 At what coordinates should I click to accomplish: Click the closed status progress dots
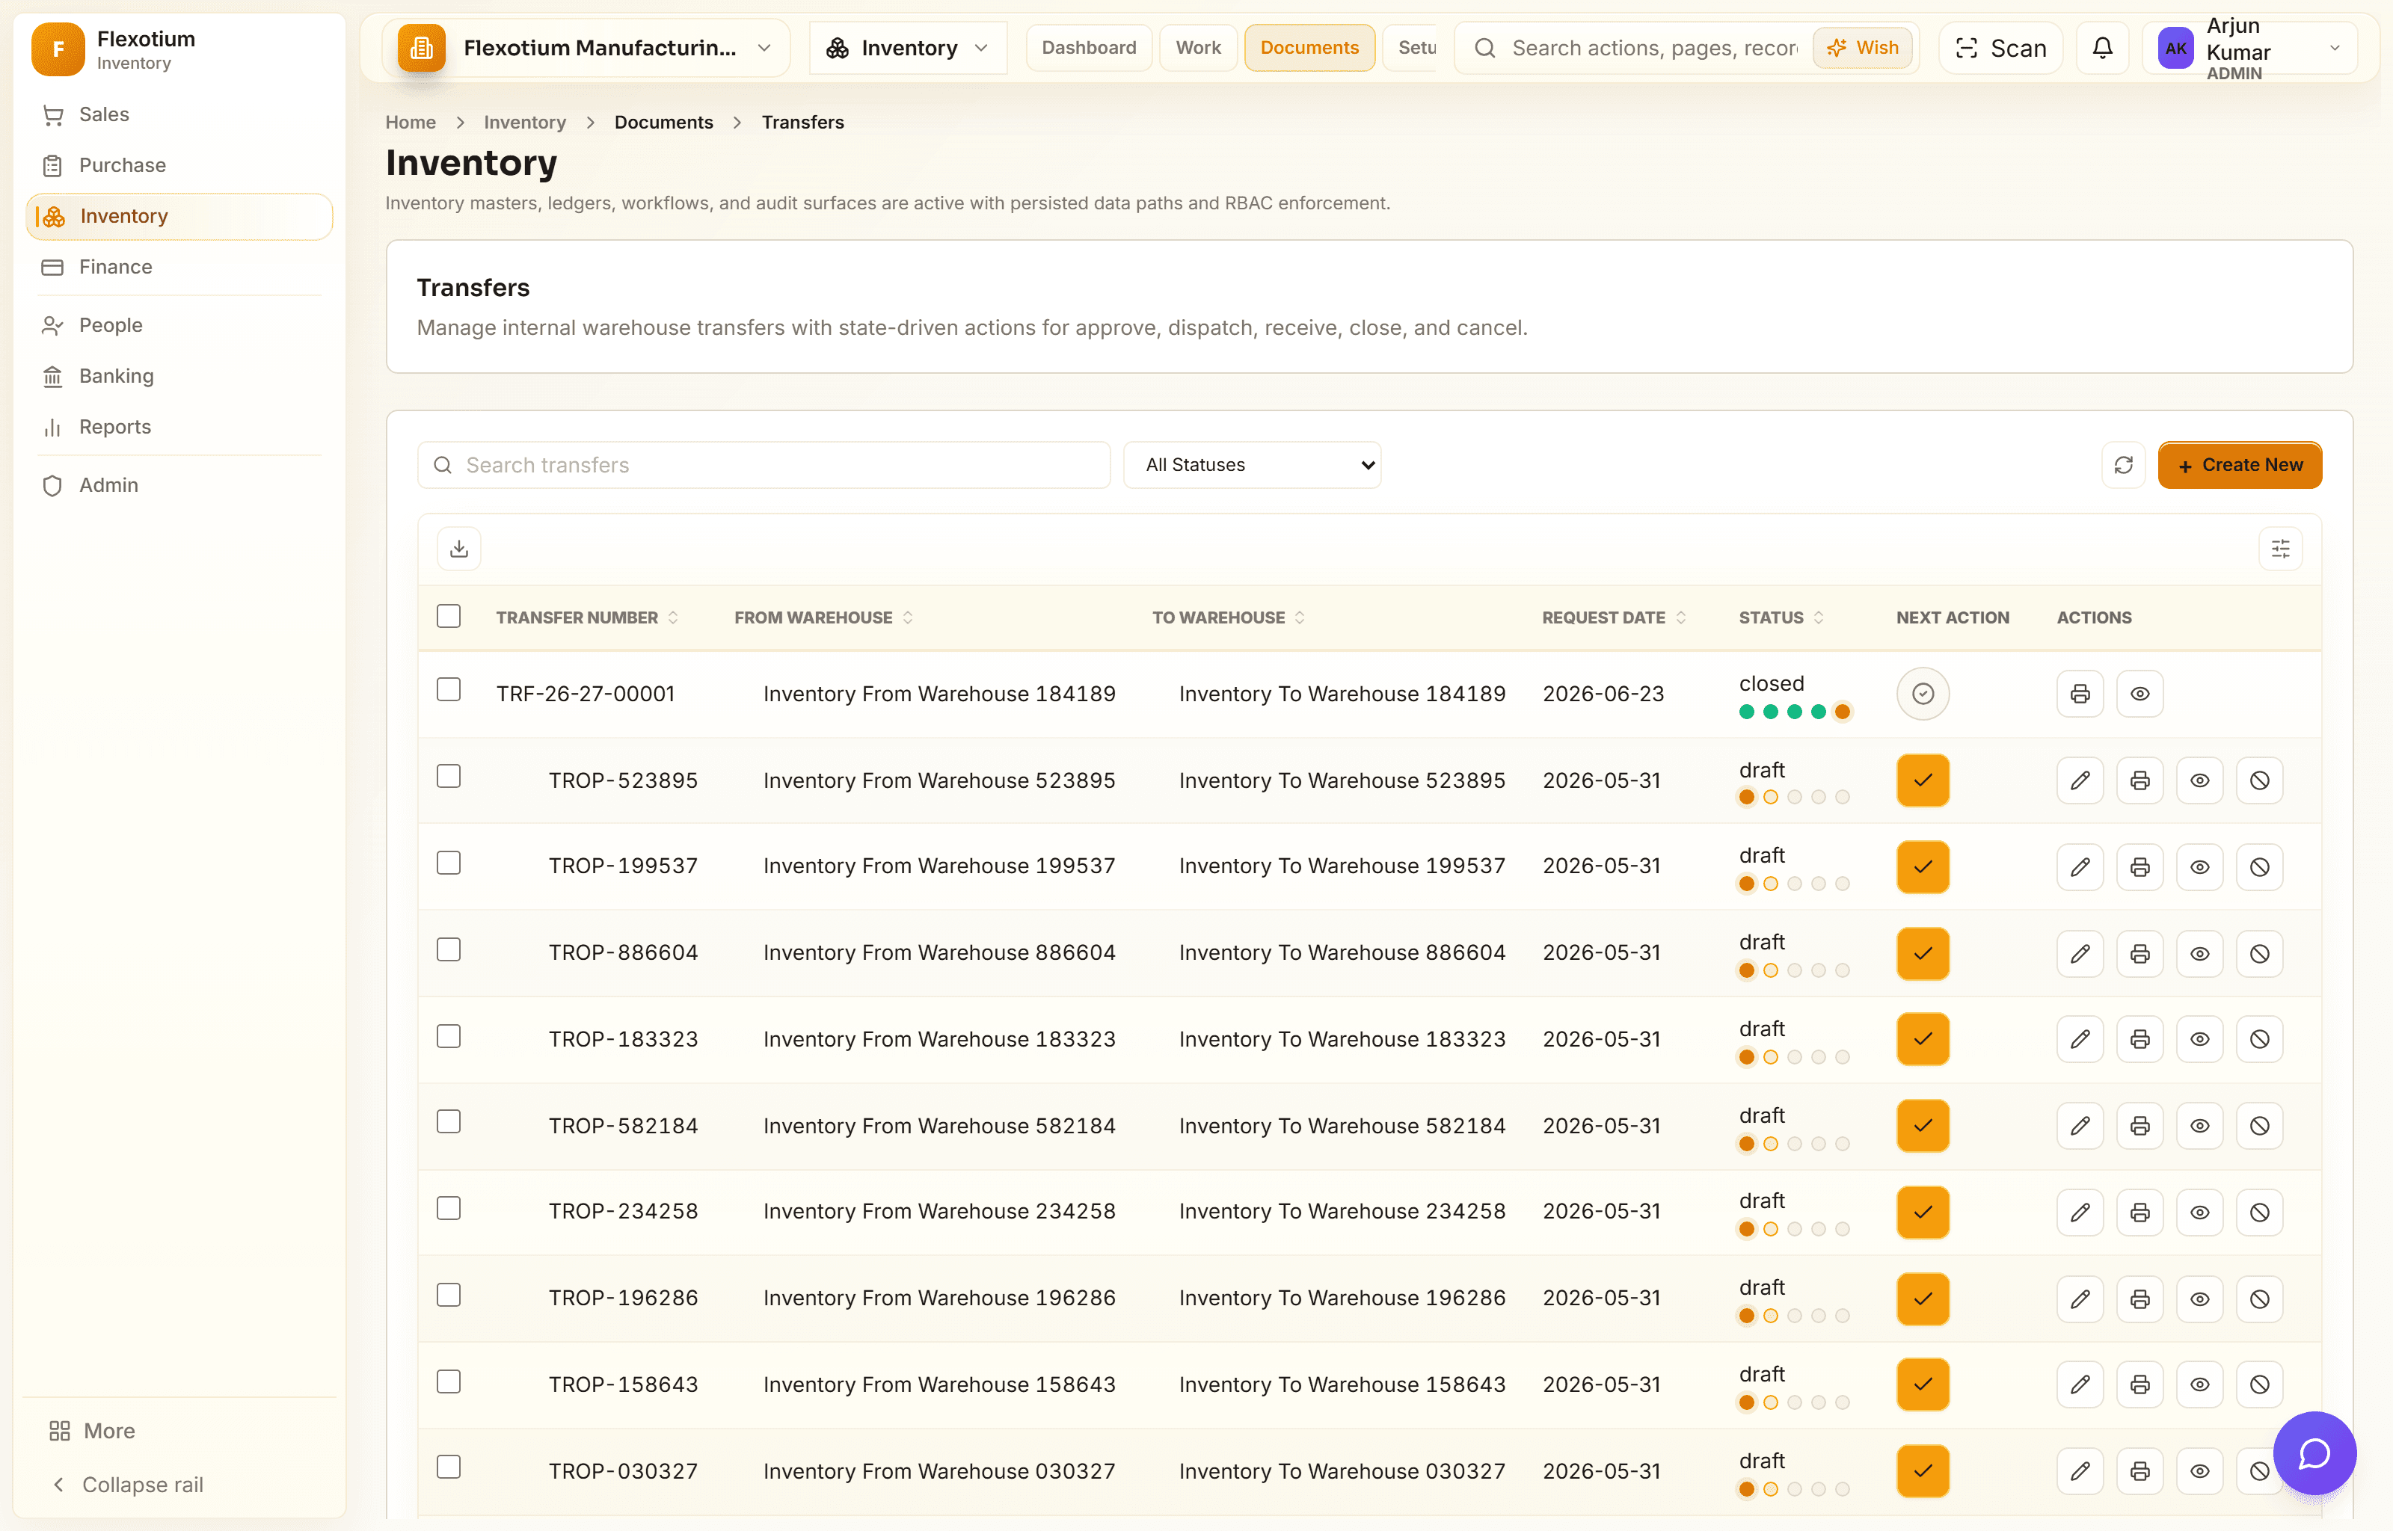point(1793,712)
